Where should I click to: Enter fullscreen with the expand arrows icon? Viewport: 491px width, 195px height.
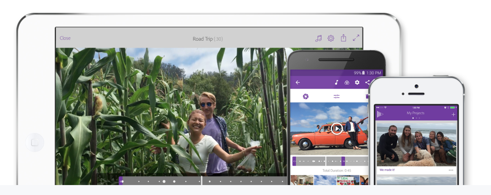356,38
